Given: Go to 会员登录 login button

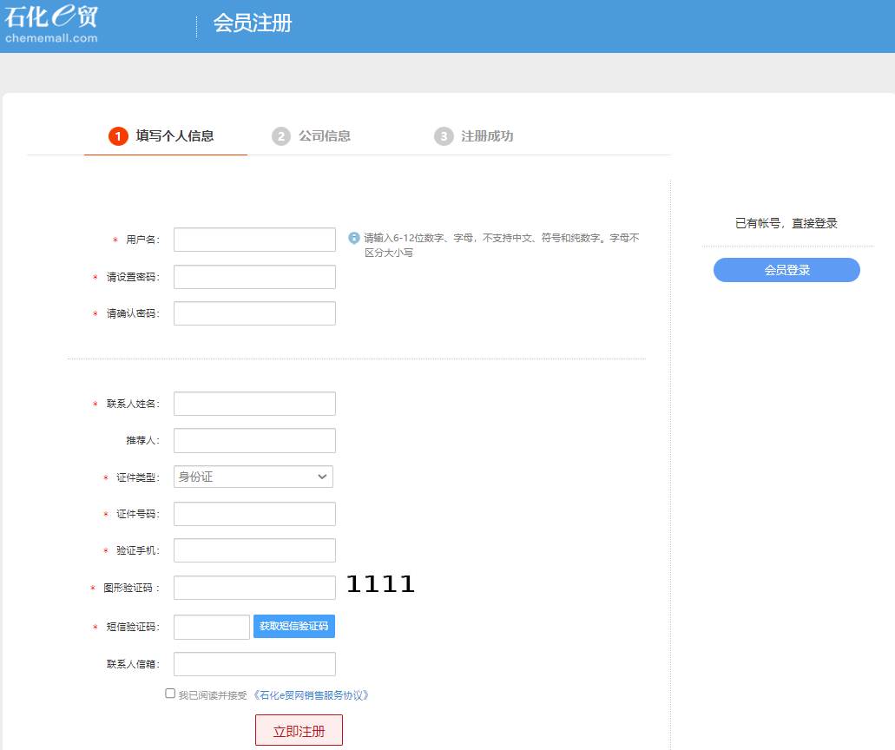Looking at the screenshot, I should point(786,270).
